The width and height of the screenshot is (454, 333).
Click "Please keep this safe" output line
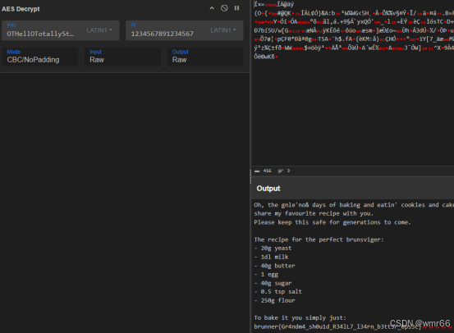[332, 222]
